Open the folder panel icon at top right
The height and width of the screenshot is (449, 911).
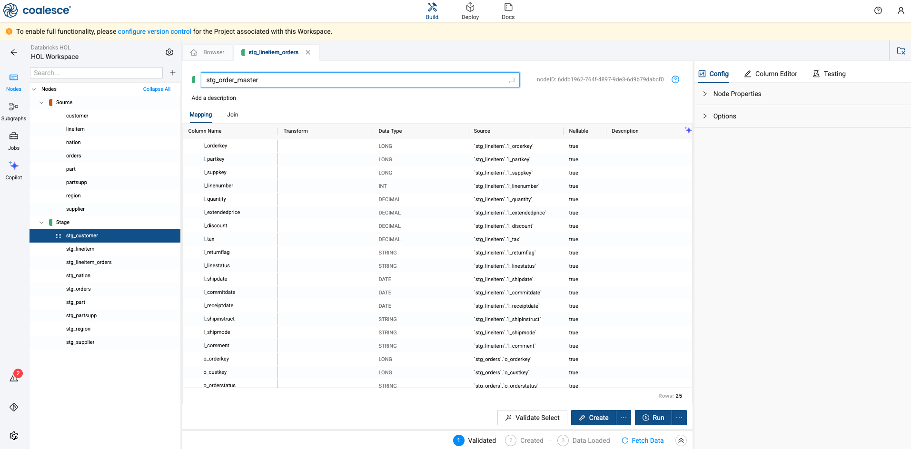click(901, 51)
